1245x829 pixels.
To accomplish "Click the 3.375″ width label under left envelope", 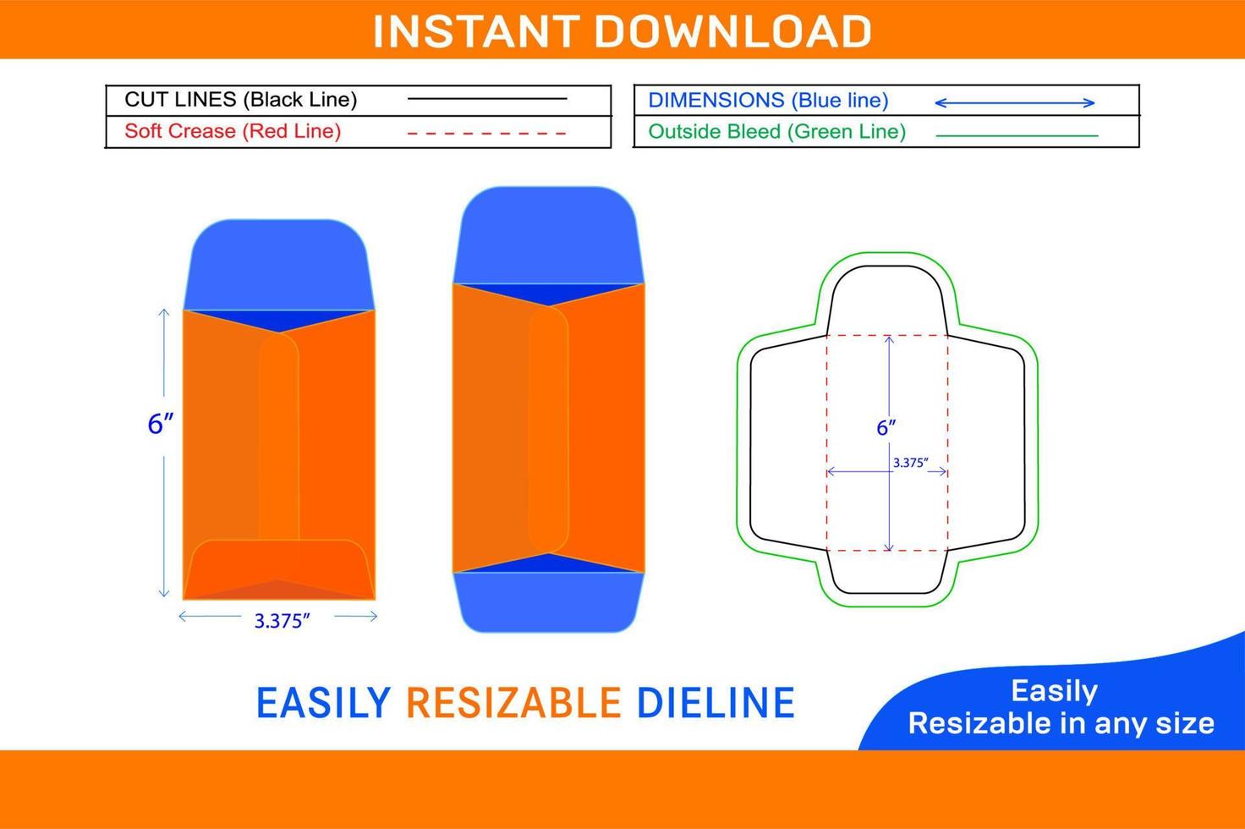I will [282, 621].
